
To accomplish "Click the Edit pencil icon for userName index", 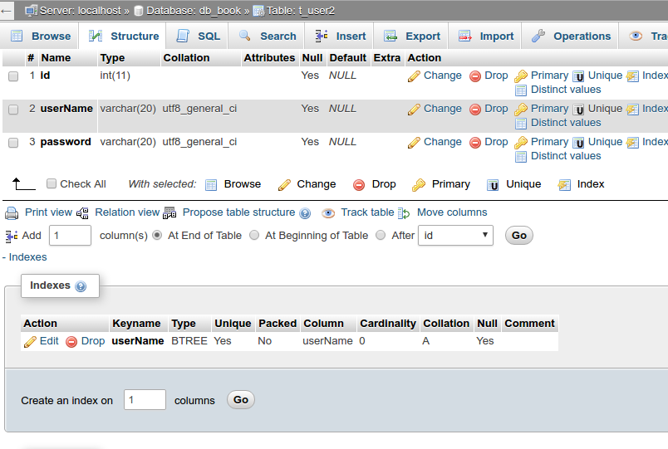I will [30, 341].
